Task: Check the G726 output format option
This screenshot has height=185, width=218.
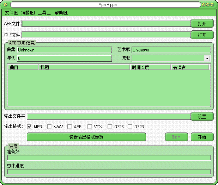Action: (x=110, y=127)
